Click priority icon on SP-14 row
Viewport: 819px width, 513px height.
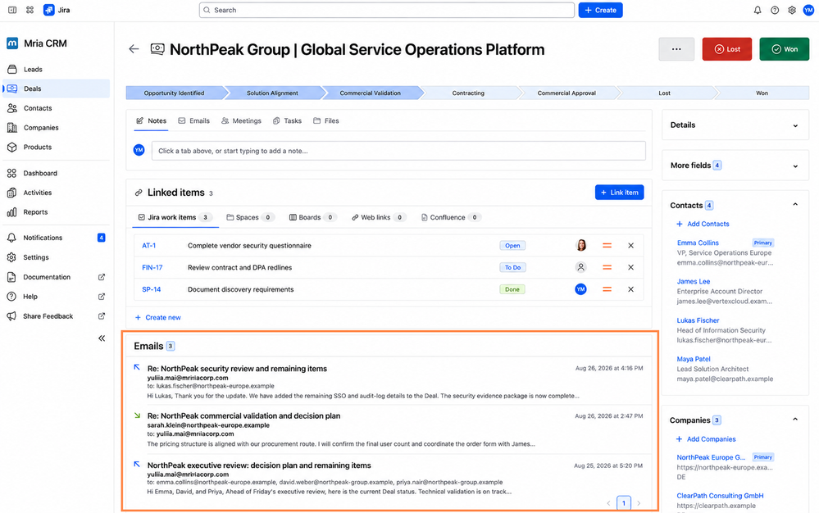point(607,289)
